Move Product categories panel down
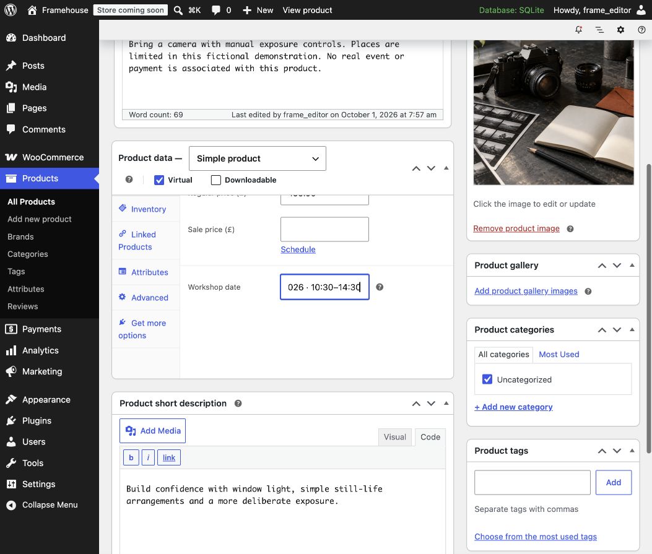This screenshot has height=554, width=652. [617, 330]
